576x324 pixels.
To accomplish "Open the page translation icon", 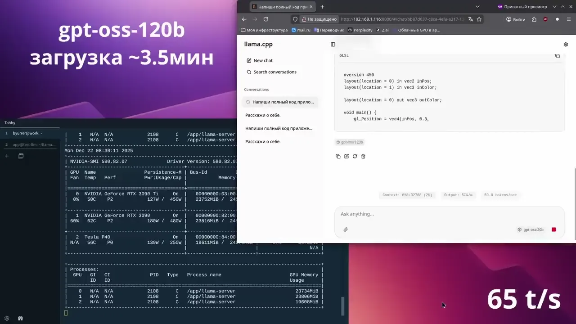I will 470,19.
